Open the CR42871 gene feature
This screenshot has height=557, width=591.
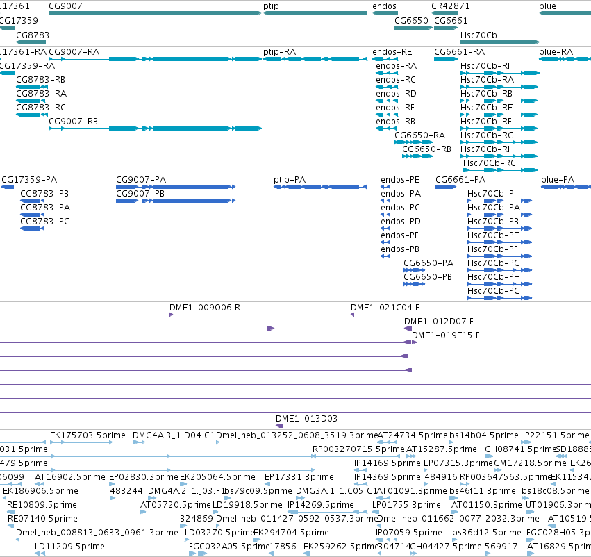(444, 13)
